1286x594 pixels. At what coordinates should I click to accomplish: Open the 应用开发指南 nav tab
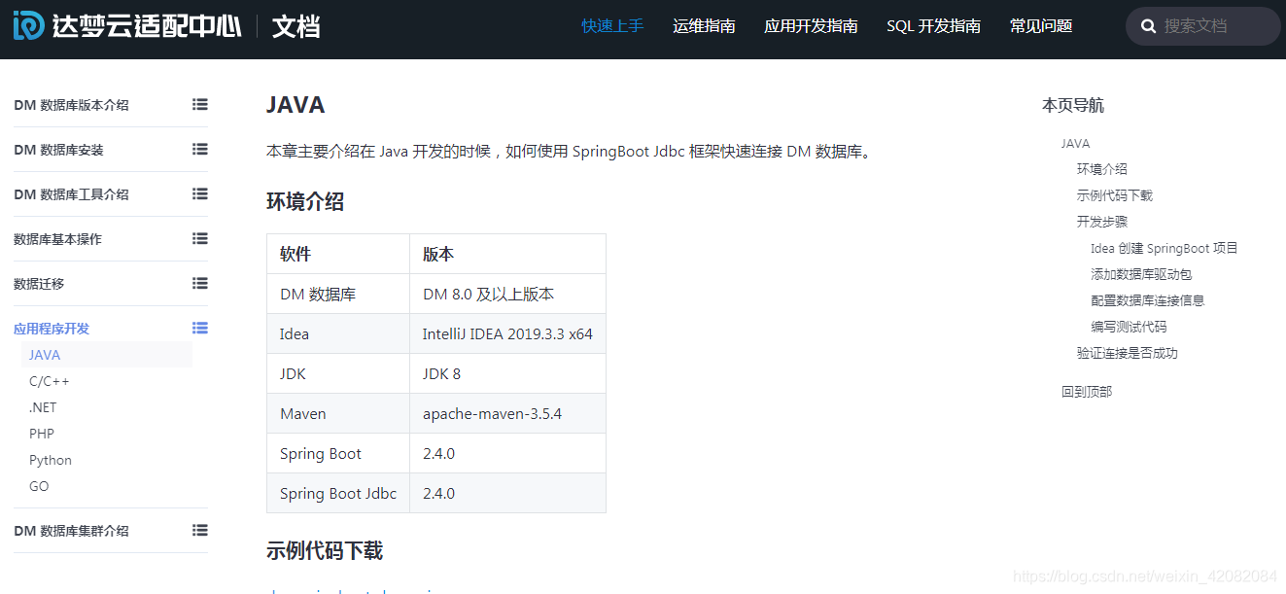click(811, 26)
